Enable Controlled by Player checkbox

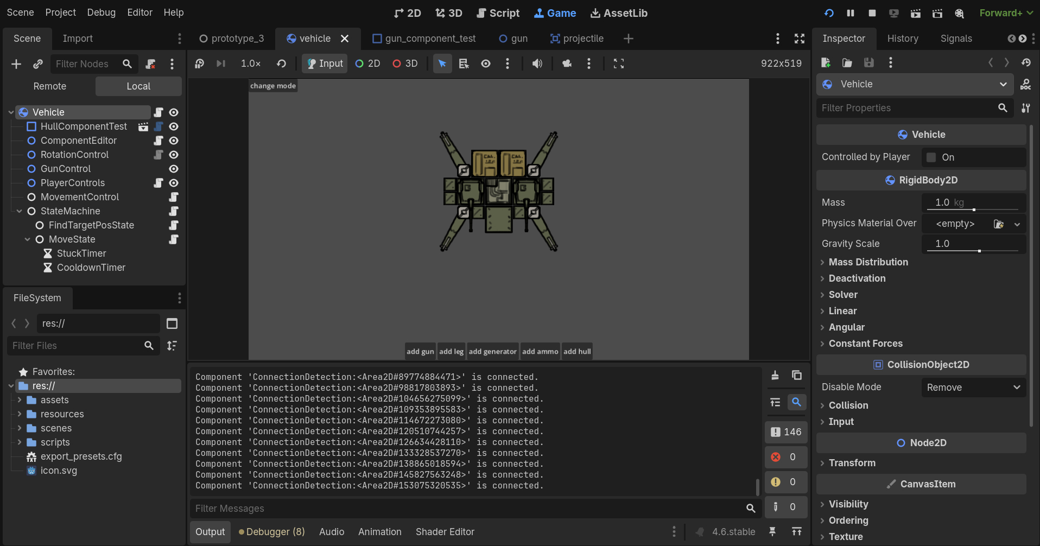931,157
